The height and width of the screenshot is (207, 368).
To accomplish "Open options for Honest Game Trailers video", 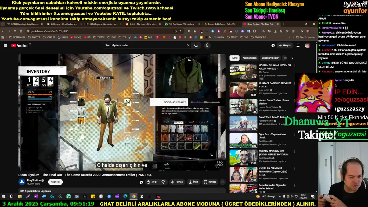I will click(x=295, y=100).
